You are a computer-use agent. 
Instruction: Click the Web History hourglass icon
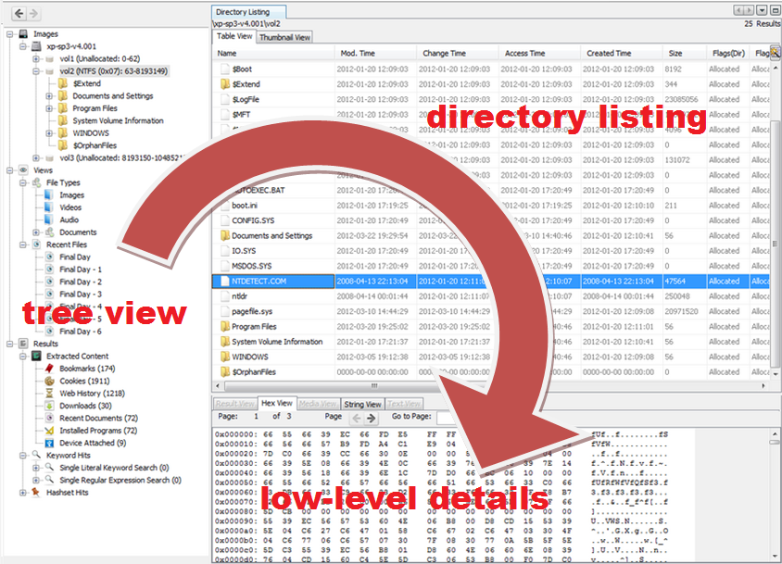(49, 393)
